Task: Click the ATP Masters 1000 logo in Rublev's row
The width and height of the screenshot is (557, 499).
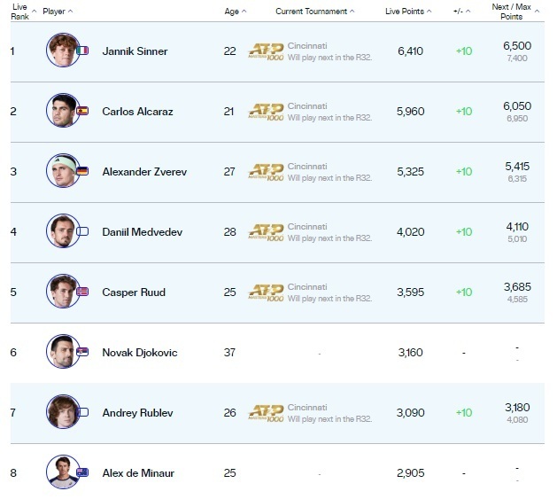Action: click(266, 413)
